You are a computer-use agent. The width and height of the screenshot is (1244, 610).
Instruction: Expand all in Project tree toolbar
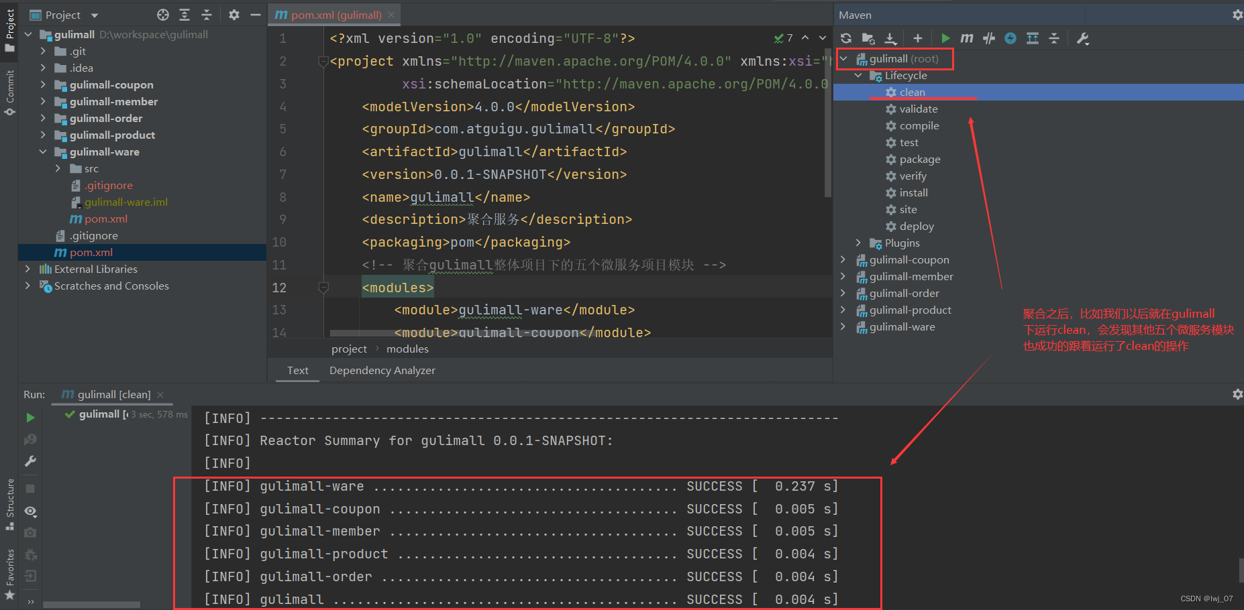[x=185, y=15]
